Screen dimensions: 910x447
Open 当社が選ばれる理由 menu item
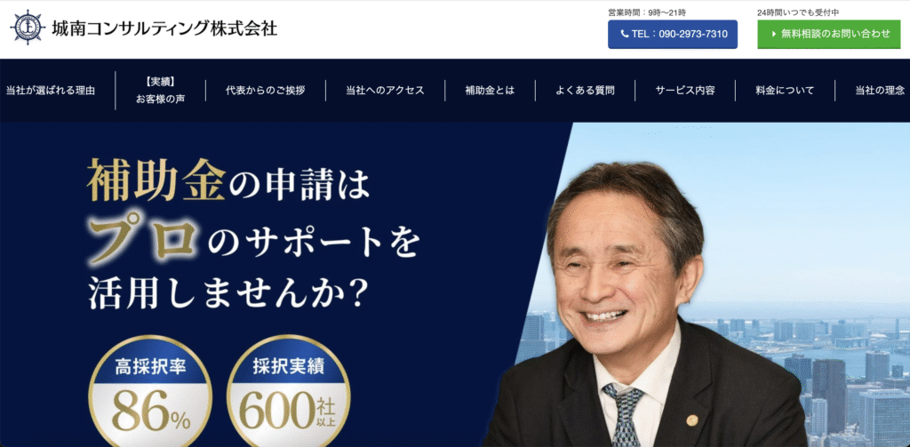[51, 91]
